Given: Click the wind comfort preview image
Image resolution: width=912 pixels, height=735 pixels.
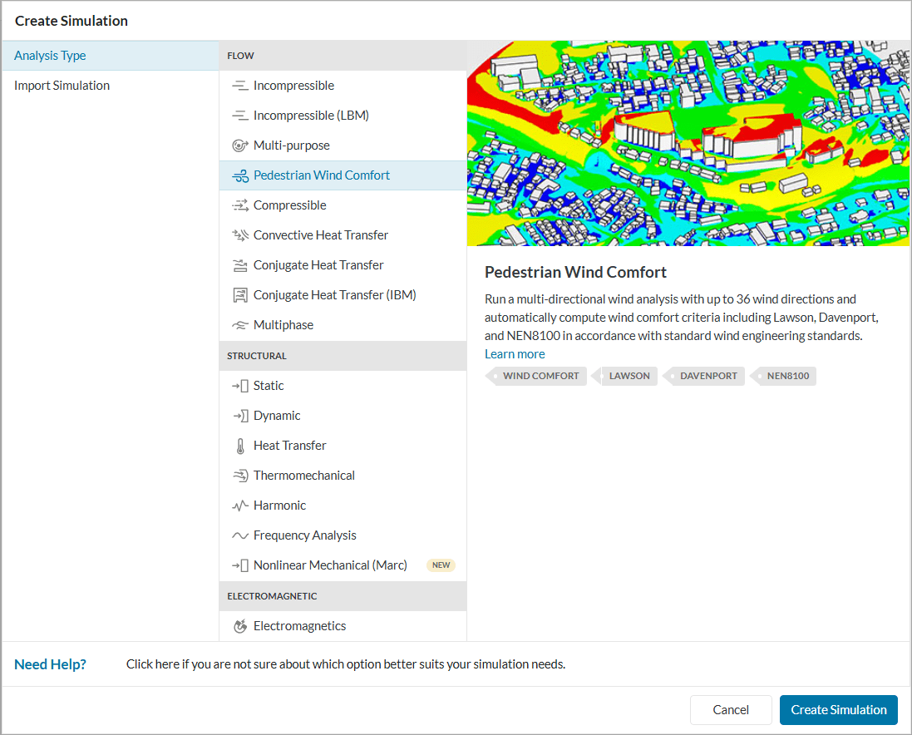Looking at the screenshot, I should [x=689, y=143].
